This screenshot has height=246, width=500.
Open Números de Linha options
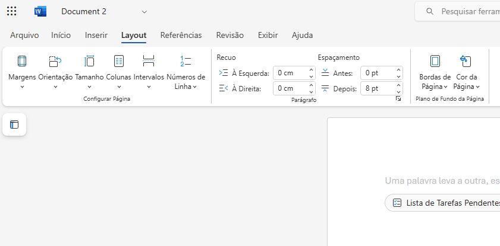(185, 71)
